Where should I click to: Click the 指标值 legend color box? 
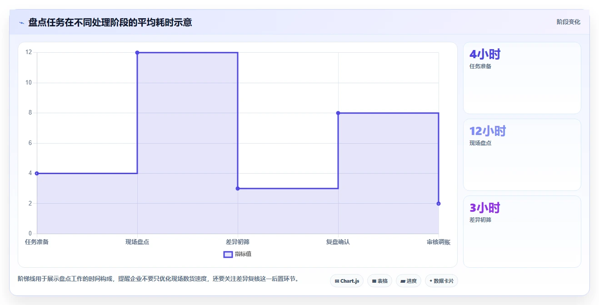[228, 254]
